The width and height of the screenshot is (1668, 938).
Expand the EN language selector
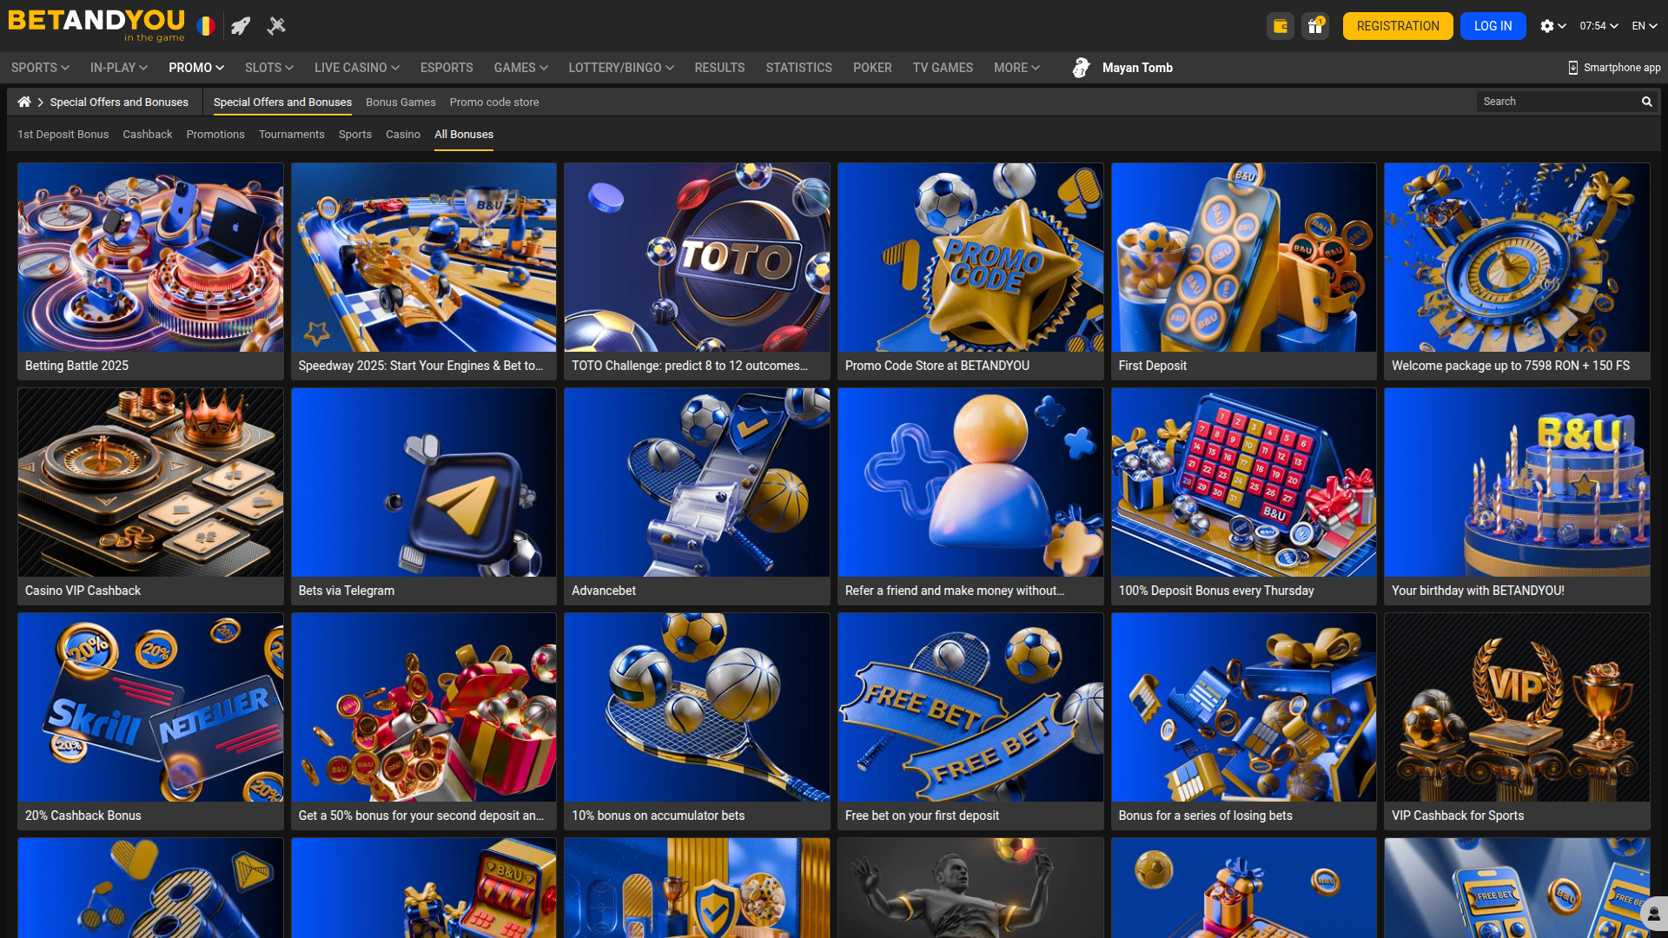(1644, 26)
